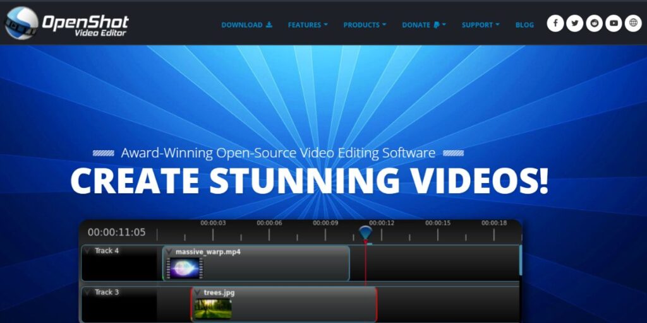Click the trees.jpg clip title
The image size is (647, 323).
coord(219,293)
